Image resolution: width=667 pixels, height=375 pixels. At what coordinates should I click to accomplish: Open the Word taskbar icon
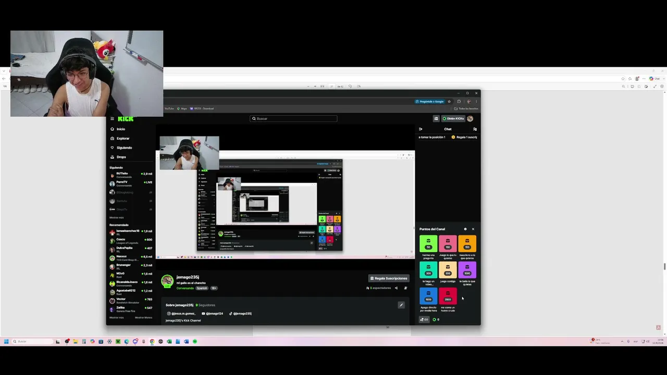click(x=186, y=342)
